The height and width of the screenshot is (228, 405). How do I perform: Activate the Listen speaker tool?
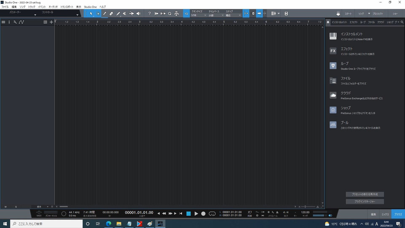(138, 14)
